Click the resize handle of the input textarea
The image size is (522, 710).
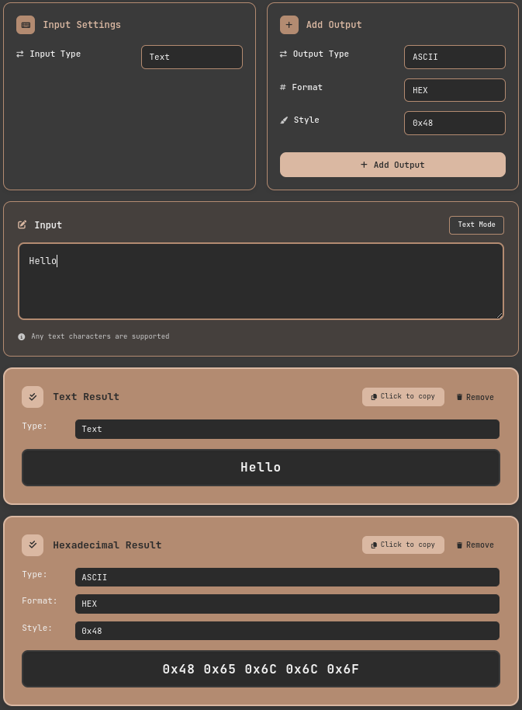pyautogui.click(x=500, y=315)
